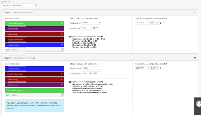
Task: Grab the drag handle of Layer 1 green user
Action: pos(7,23)
